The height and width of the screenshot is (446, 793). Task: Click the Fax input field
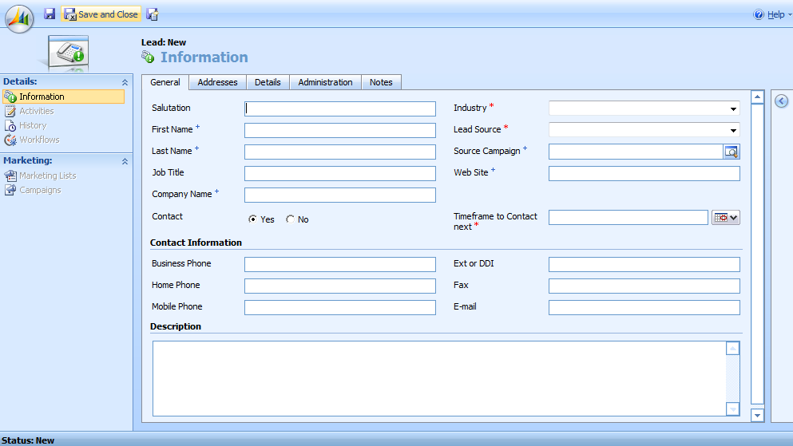644,286
